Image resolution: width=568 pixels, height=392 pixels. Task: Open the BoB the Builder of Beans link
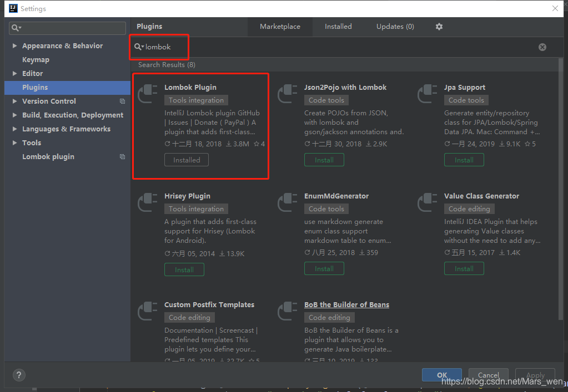click(x=346, y=304)
